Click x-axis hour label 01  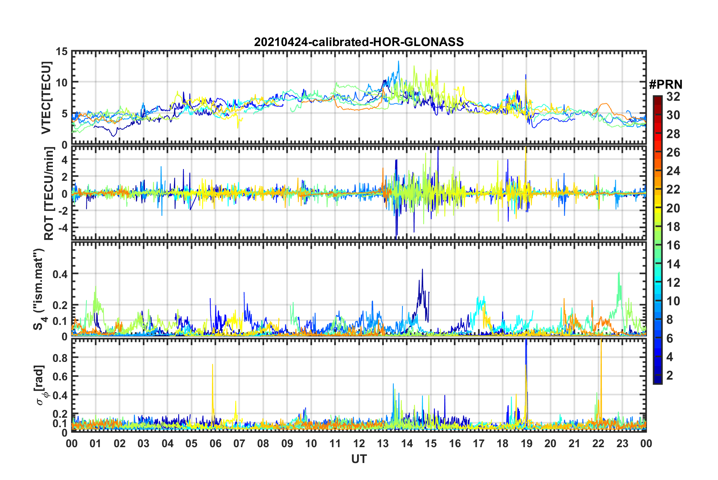pos(96,443)
